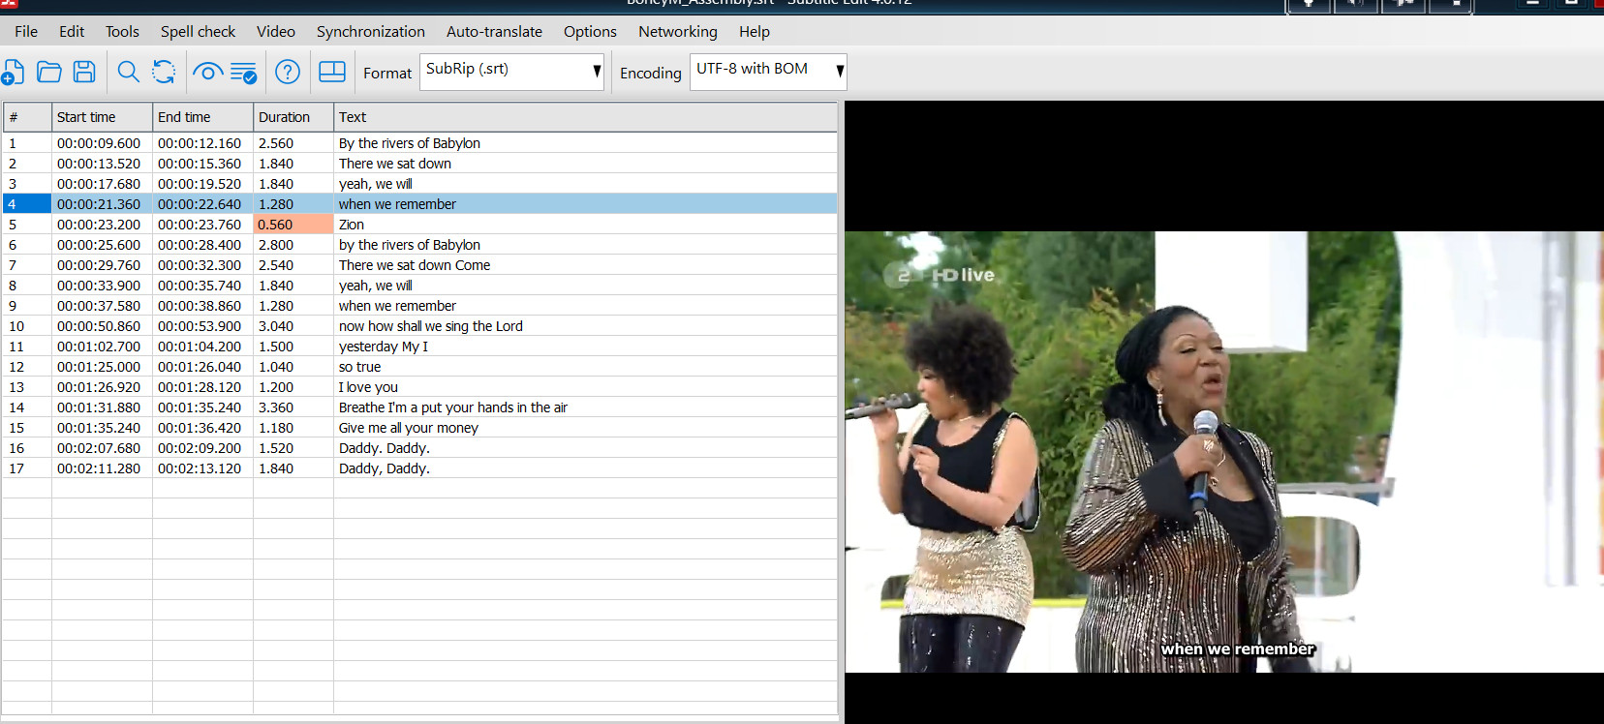Open the Spell check menu

tap(198, 32)
